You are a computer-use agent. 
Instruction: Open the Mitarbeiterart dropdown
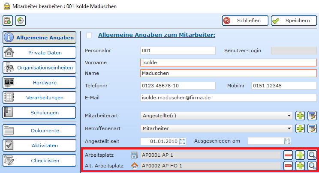point(217,116)
